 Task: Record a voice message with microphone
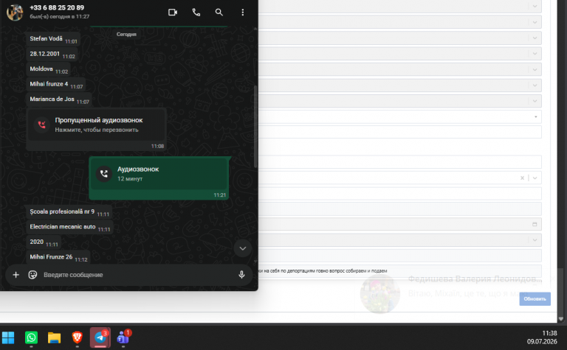tap(241, 275)
